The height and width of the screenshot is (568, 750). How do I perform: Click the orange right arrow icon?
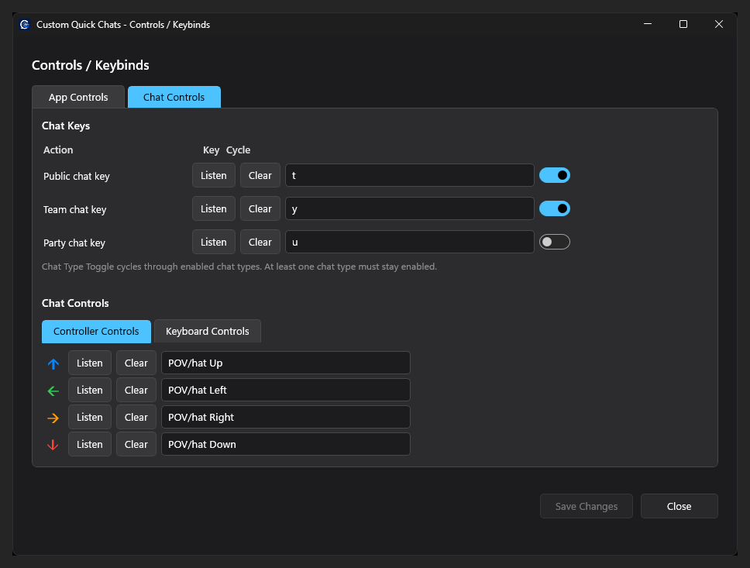(53, 418)
